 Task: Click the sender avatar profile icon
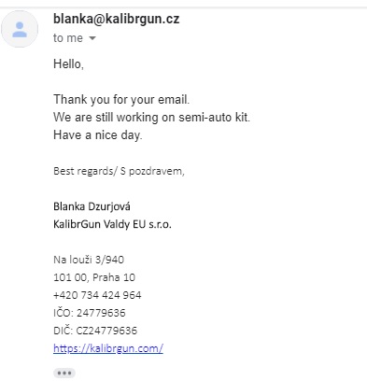(x=20, y=29)
